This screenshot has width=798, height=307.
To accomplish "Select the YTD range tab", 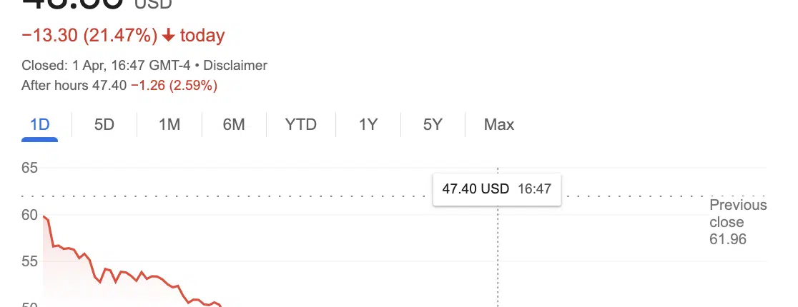I will pos(301,124).
